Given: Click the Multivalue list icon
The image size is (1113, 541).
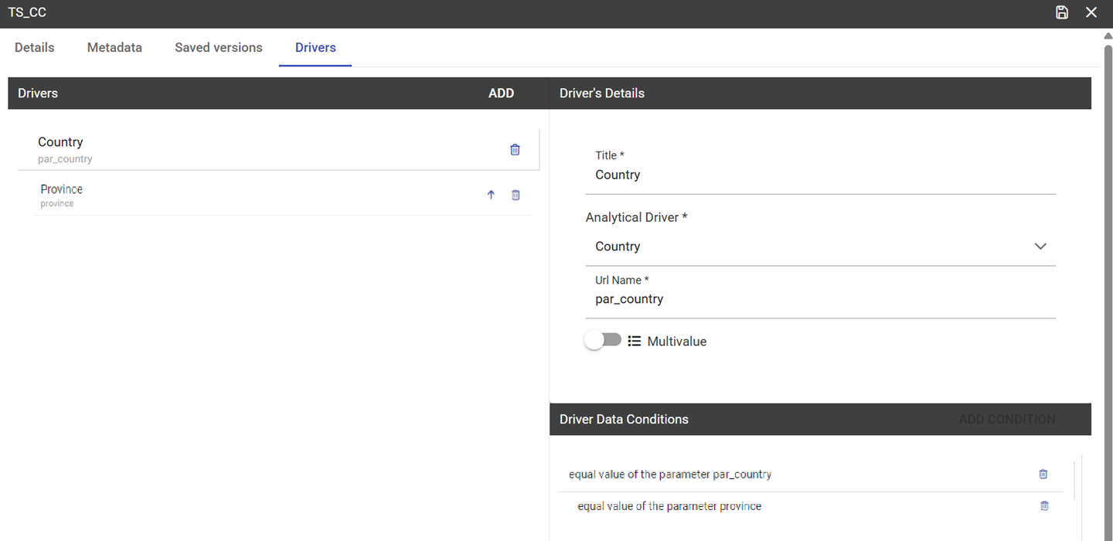Looking at the screenshot, I should (635, 341).
